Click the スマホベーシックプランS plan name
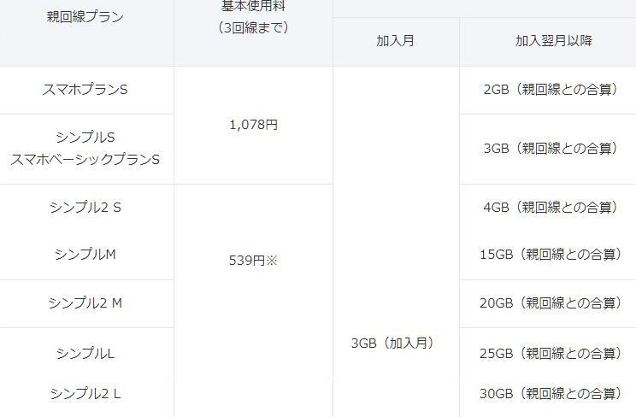 85,159
